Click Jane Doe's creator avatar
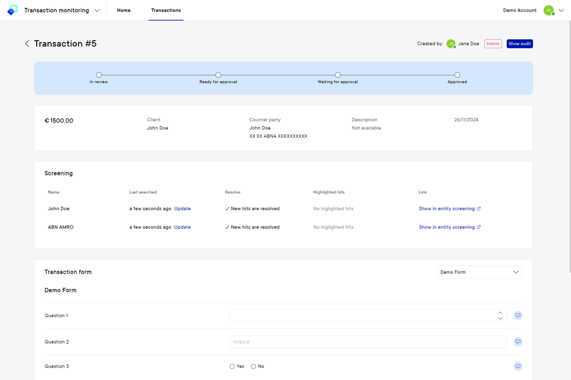571x380 pixels. [x=451, y=44]
